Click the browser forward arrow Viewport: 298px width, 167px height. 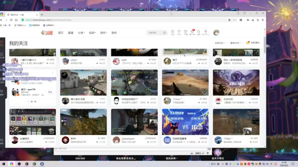6,20
